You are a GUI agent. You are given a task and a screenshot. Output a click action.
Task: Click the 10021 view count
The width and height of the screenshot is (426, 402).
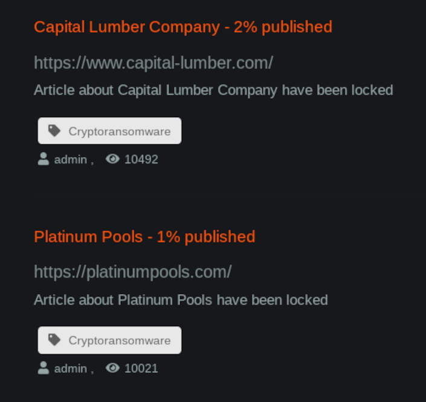point(141,369)
